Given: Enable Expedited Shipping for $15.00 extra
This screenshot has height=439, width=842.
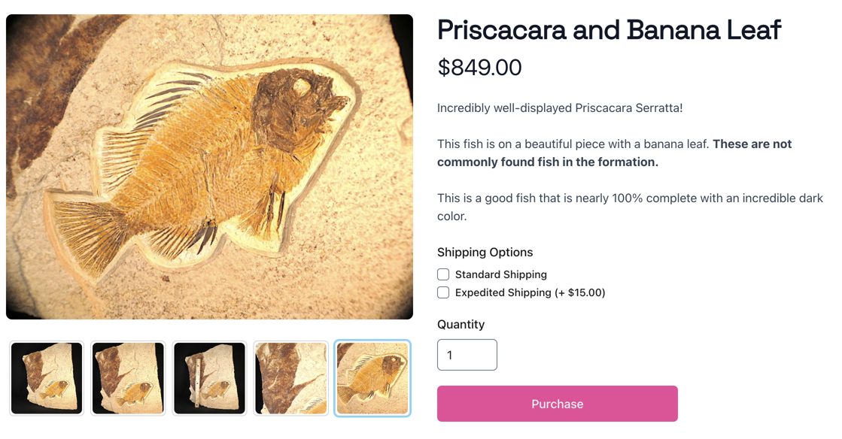Looking at the screenshot, I should [443, 292].
